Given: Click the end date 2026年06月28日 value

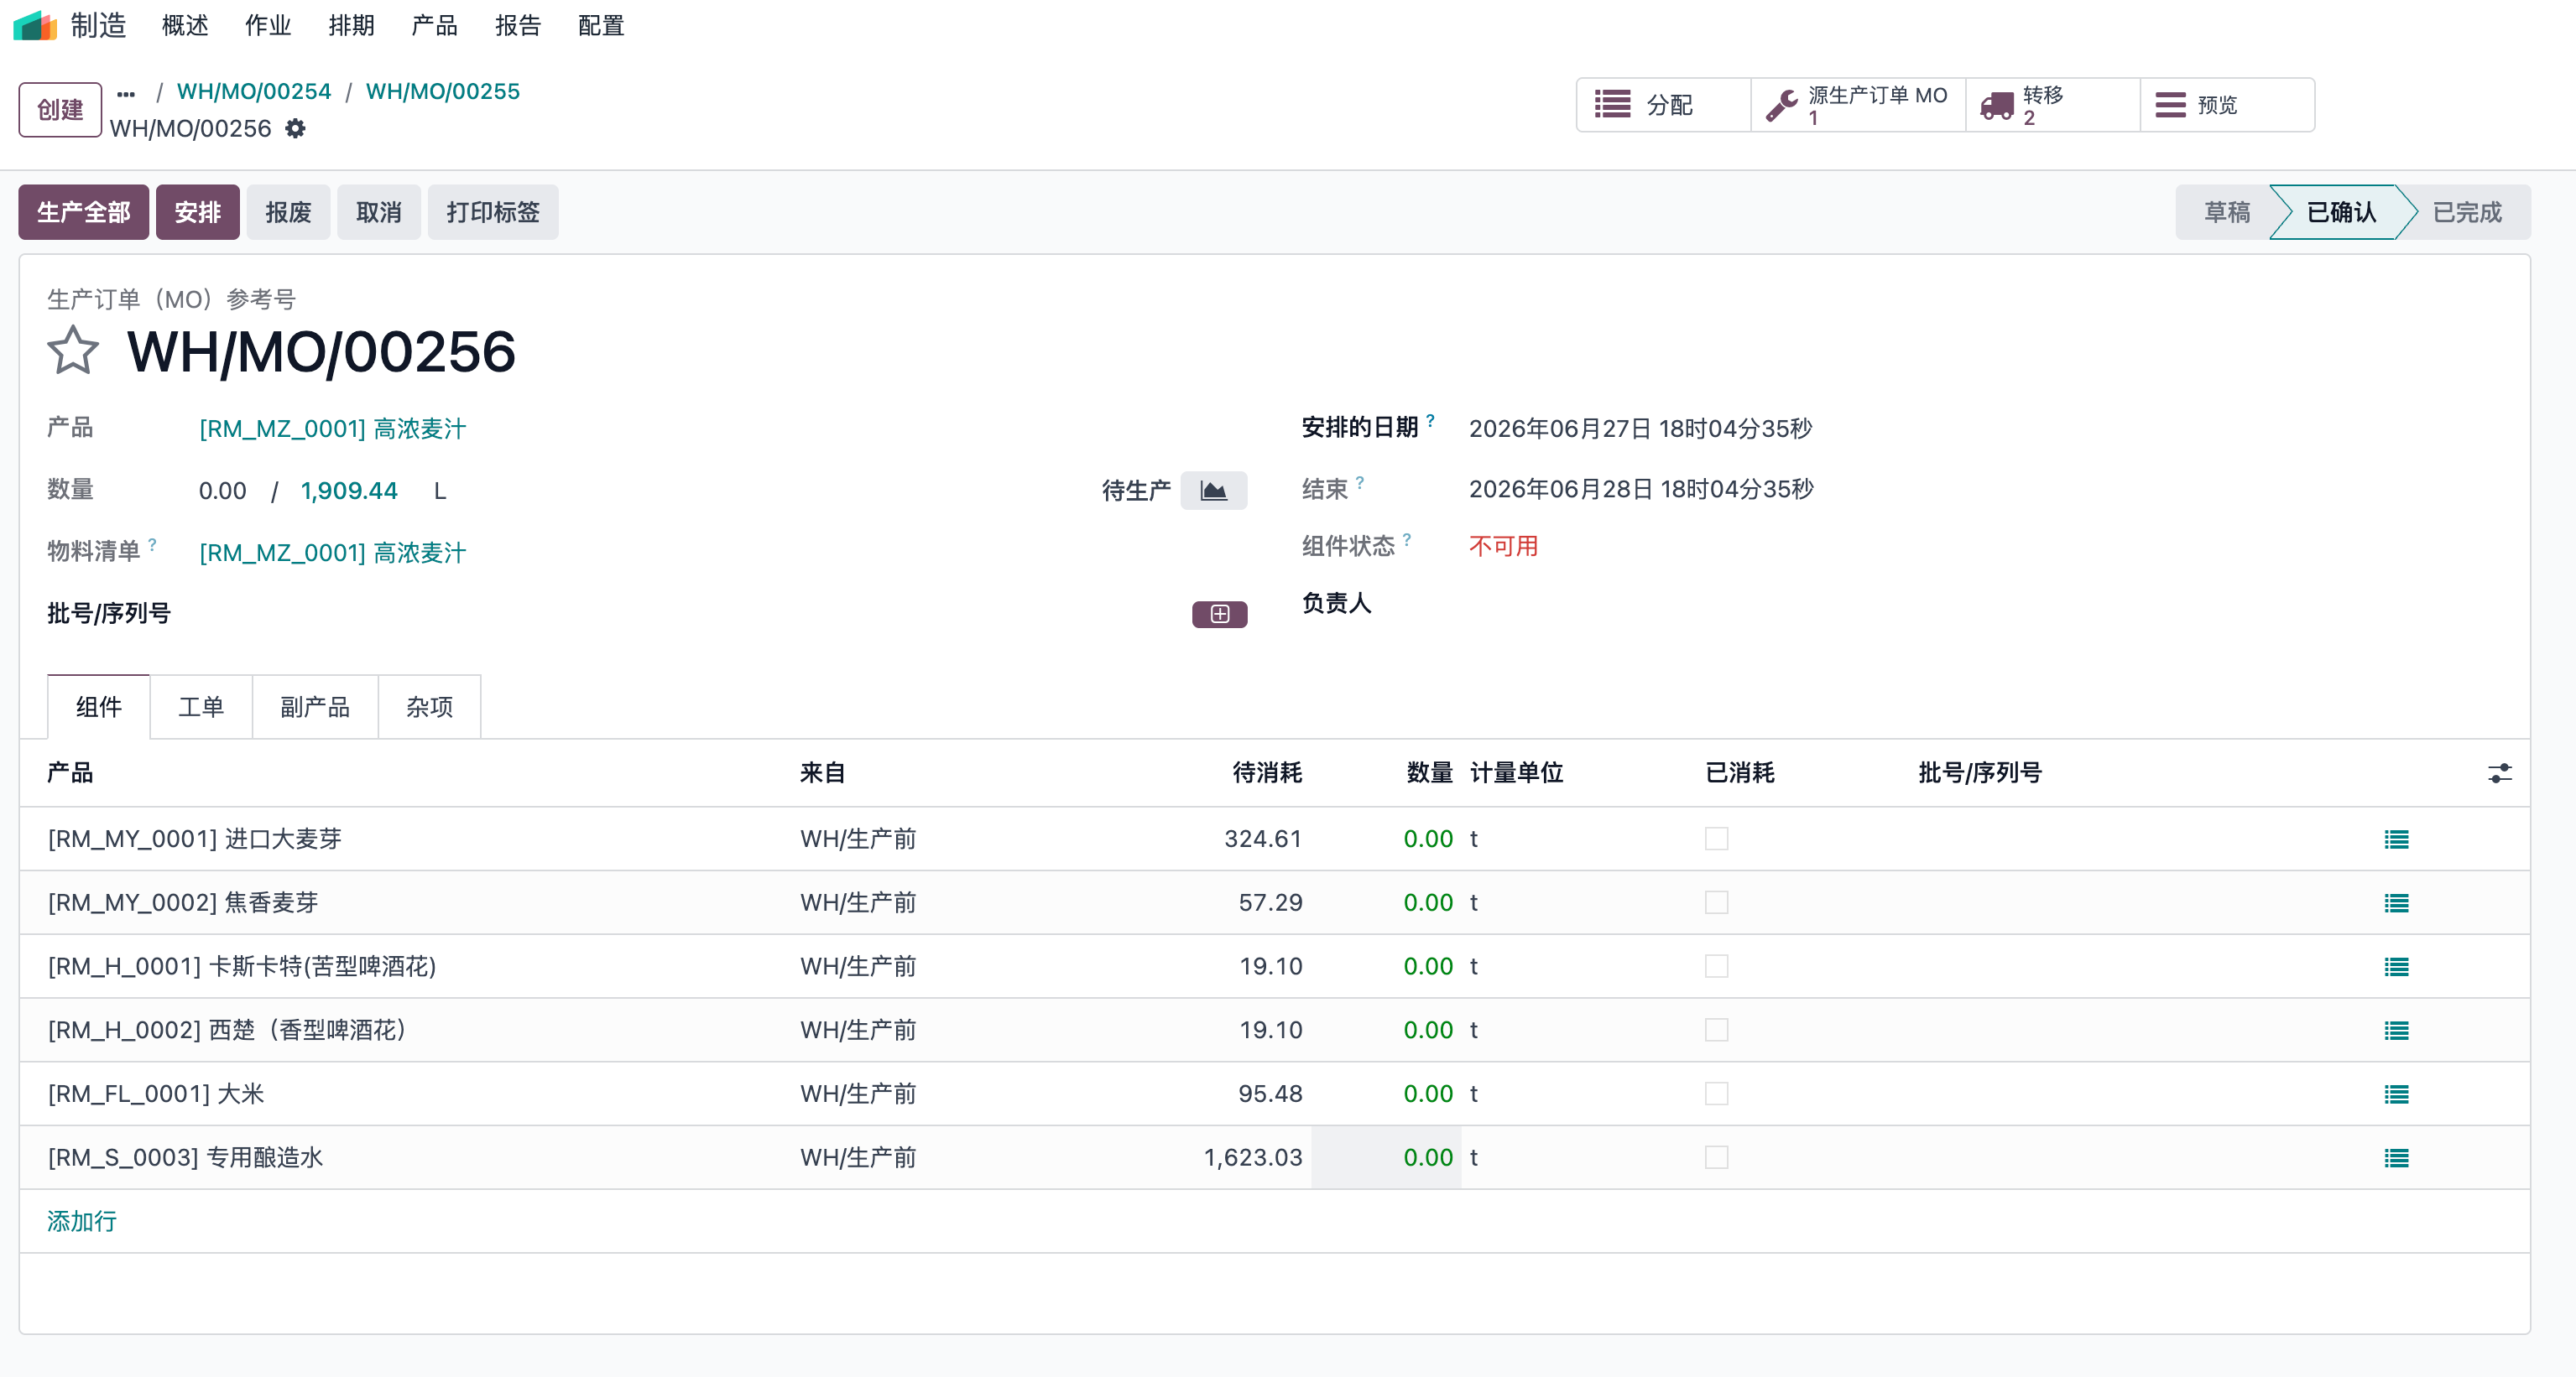Looking at the screenshot, I should click(x=1641, y=489).
